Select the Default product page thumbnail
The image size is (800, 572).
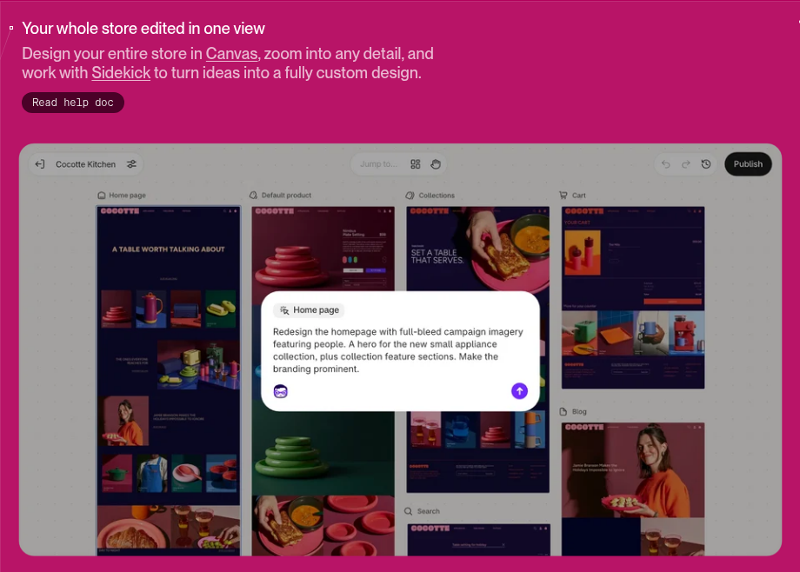click(323, 380)
